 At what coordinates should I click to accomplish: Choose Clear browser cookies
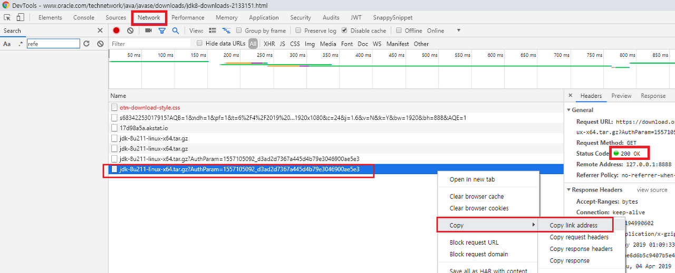[479, 208]
